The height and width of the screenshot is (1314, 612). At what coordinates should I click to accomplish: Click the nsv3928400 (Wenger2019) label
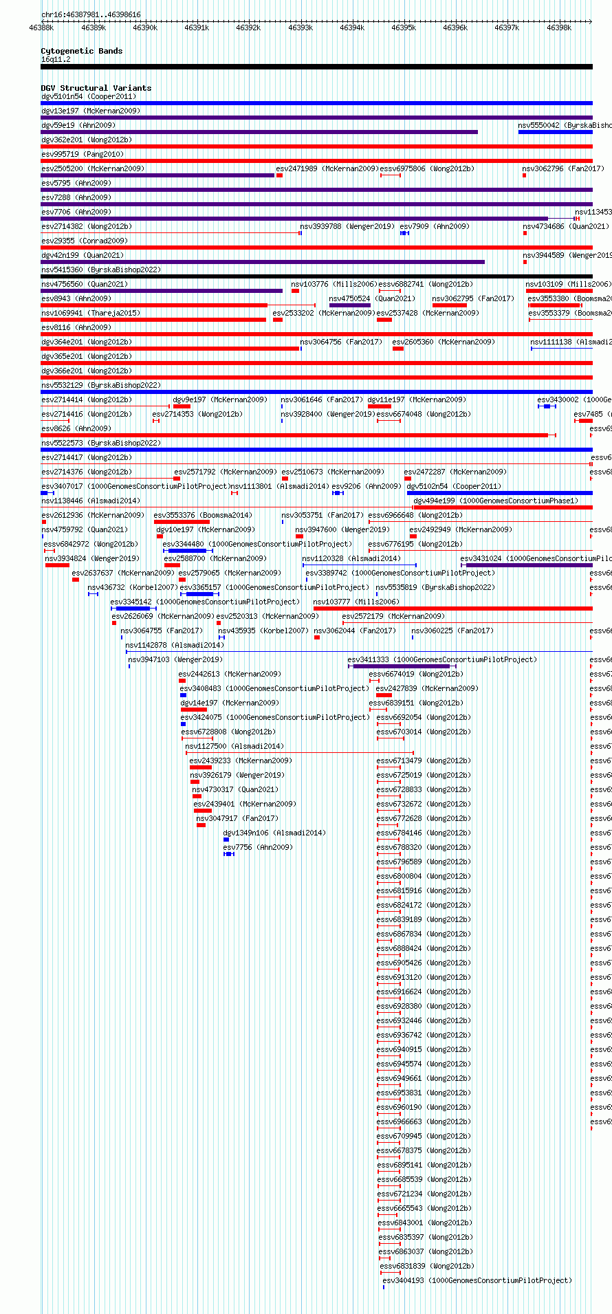tap(329, 414)
